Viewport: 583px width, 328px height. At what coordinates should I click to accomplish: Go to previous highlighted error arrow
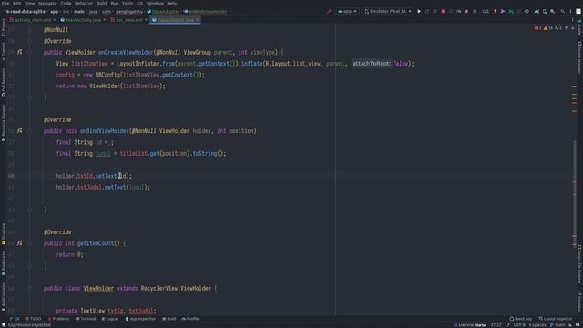567,28
